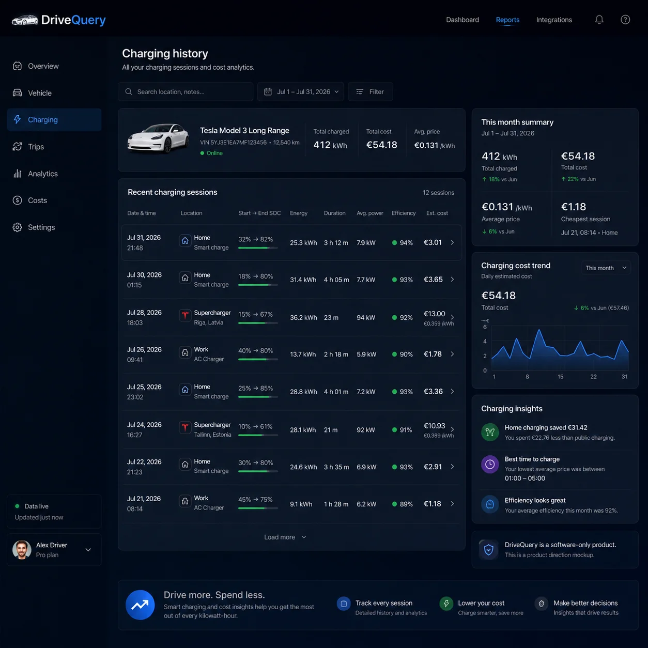Click the 94% efficiency value
Screen dimensions: 648x648
coord(406,242)
